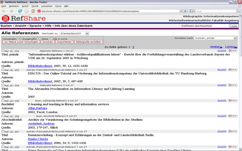Image resolution: width=242 pixels, height=151 pixels.
Task: Tick the checkbox for Ref.-ID 252
Action: [x=3, y=51]
